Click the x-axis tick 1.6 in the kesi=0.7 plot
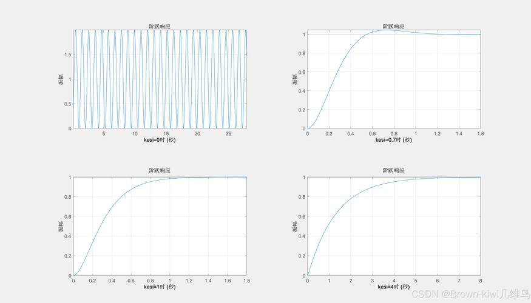This screenshot has height=303, width=531. tap(479, 134)
